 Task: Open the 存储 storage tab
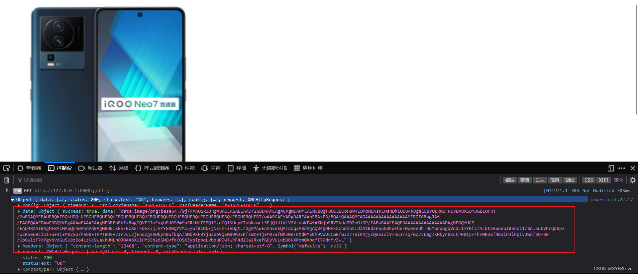click(x=237, y=168)
